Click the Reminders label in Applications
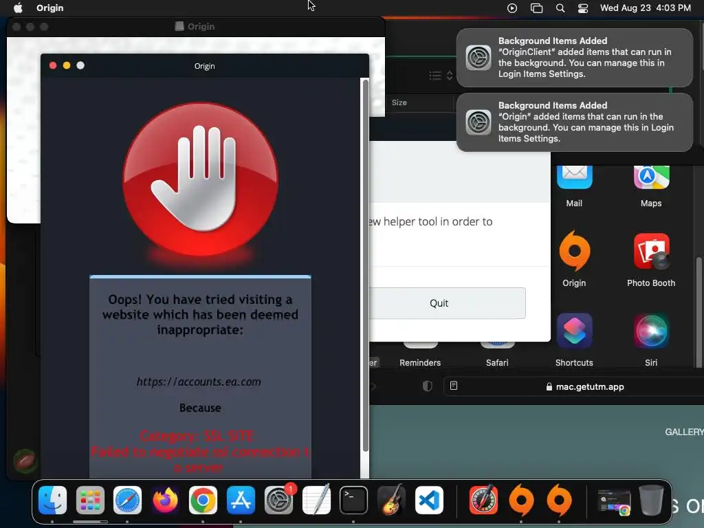The width and height of the screenshot is (704, 528). pyautogui.click(x=420, y=363)
